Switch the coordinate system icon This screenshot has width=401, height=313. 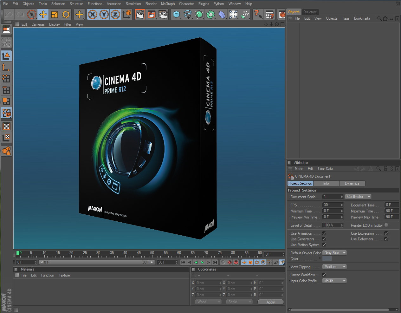click(x=127, y=14)
